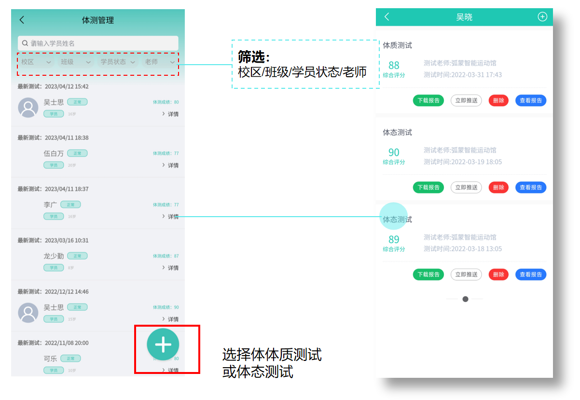
Task: Delete the 体态测试 record scored 89
Action: [498, 275]
